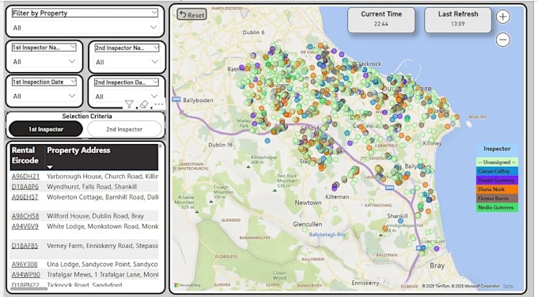This screenshot has height=297, width=538.
Task: Click the table horizontal scrollbar thumb
Action: (x=28, y=289)
